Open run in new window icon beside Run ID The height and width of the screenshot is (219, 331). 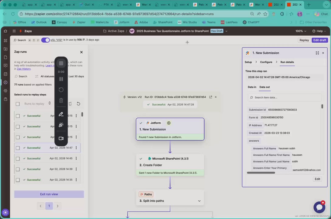(210, 97)
